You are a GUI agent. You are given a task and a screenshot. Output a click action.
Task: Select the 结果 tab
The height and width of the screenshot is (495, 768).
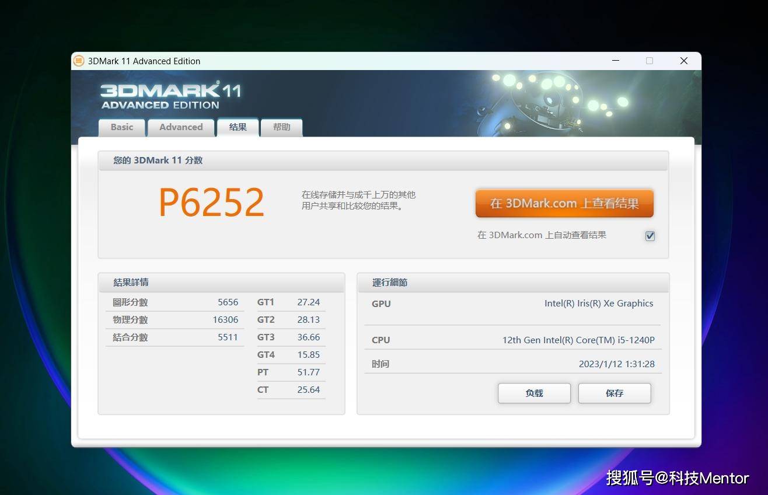[238, 127]
